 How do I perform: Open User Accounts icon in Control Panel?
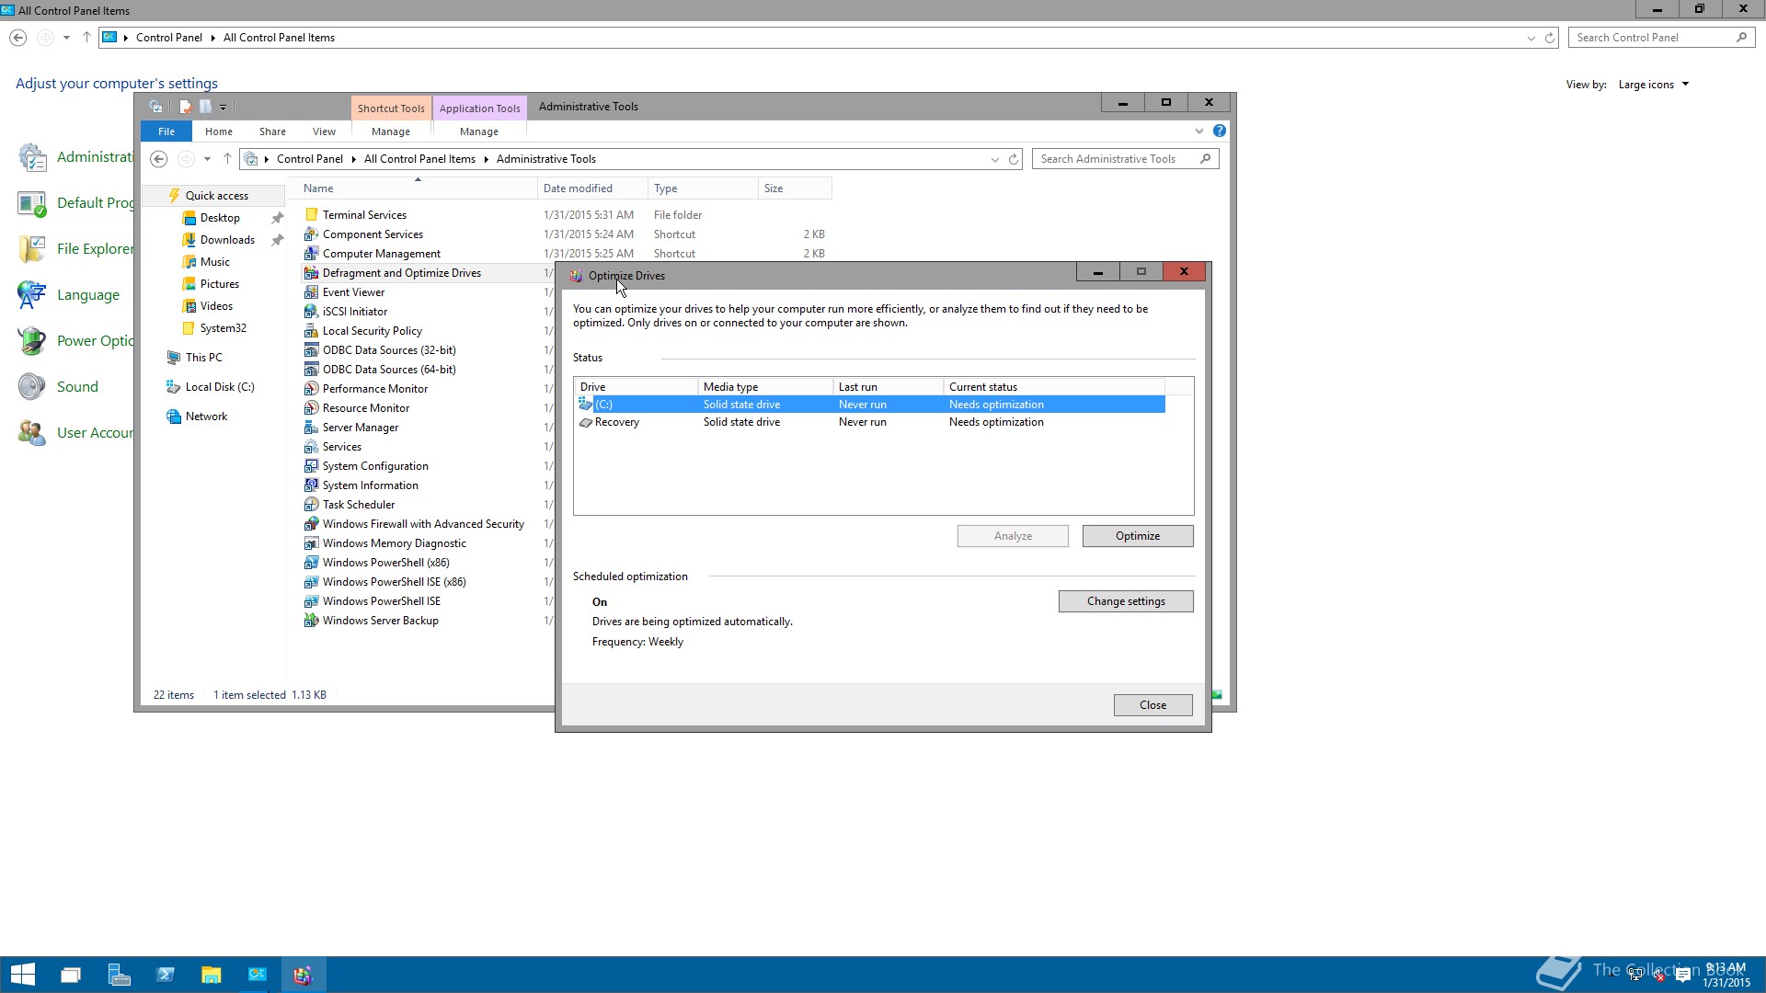pos(32,433)
